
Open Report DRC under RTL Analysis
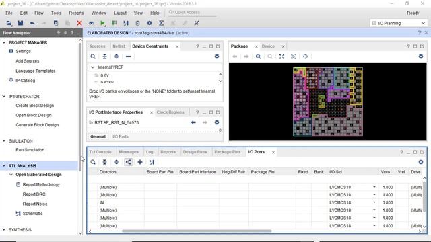coord(34,194)
